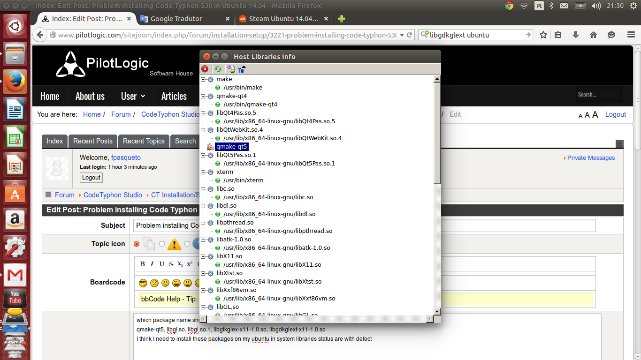Open the Private Messages link
641x360 pixels.
(591, 158)
